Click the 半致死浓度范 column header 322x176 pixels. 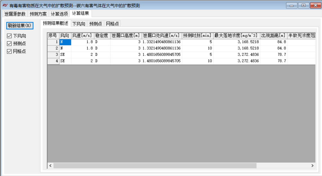tap(301, 36)
